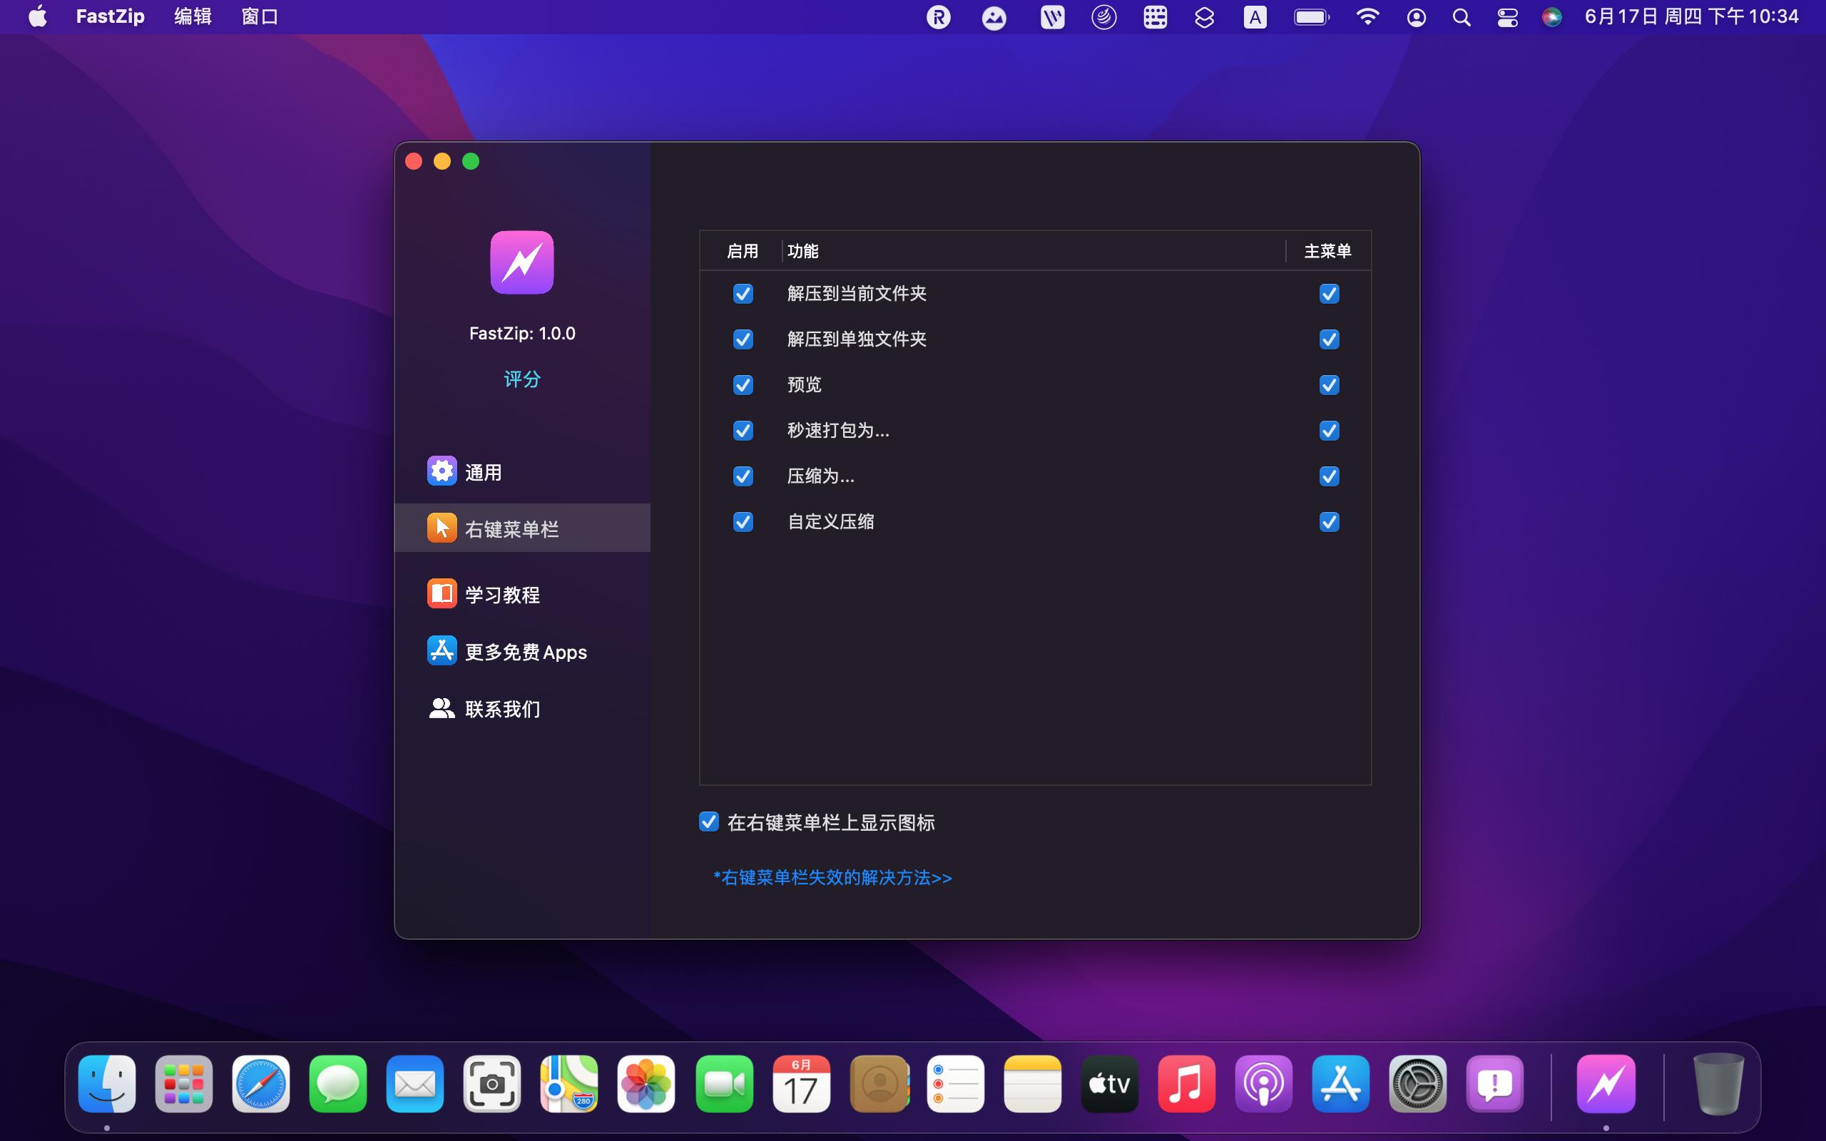Open the 通用 settings section in sidebar
The height and width of the screenshot is (1141, 1826).
[484, 470]
